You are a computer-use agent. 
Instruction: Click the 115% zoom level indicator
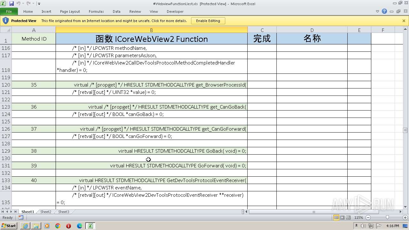pos(359,218)
